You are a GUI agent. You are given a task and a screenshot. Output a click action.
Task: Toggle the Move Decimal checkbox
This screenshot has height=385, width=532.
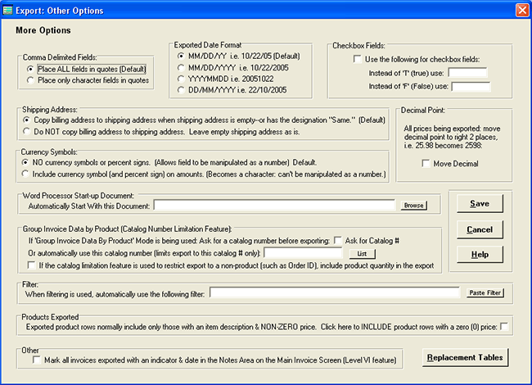pyautogui.click(x=426, y=164)
